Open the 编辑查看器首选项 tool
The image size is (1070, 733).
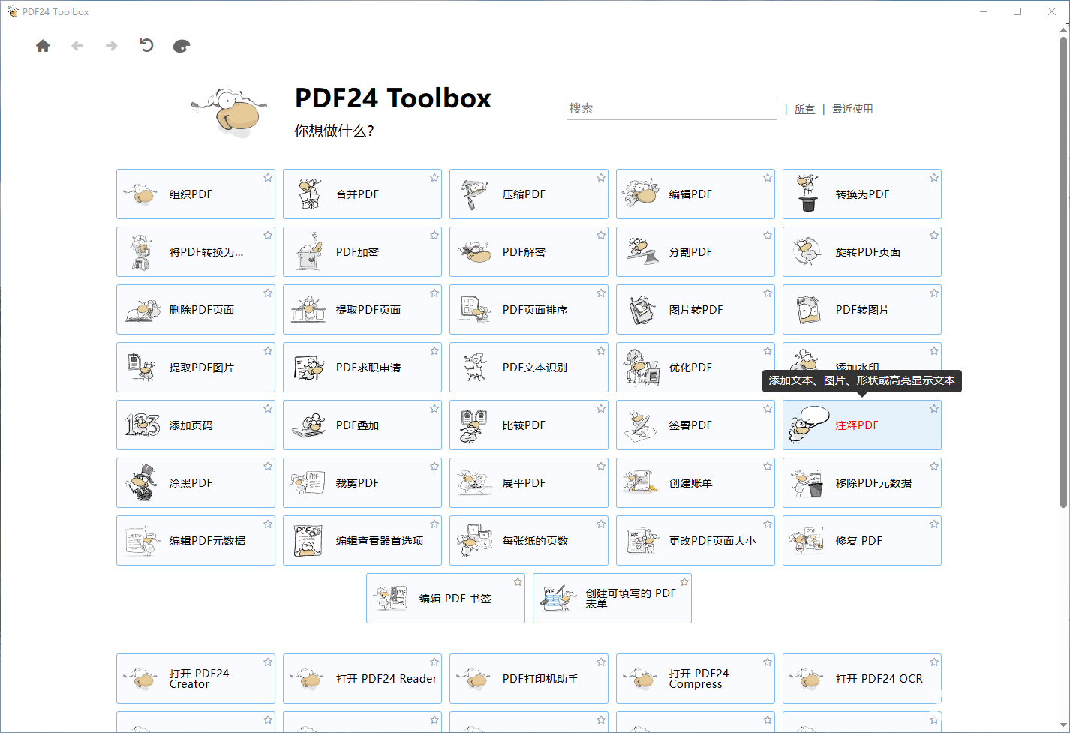pos(362,540)
